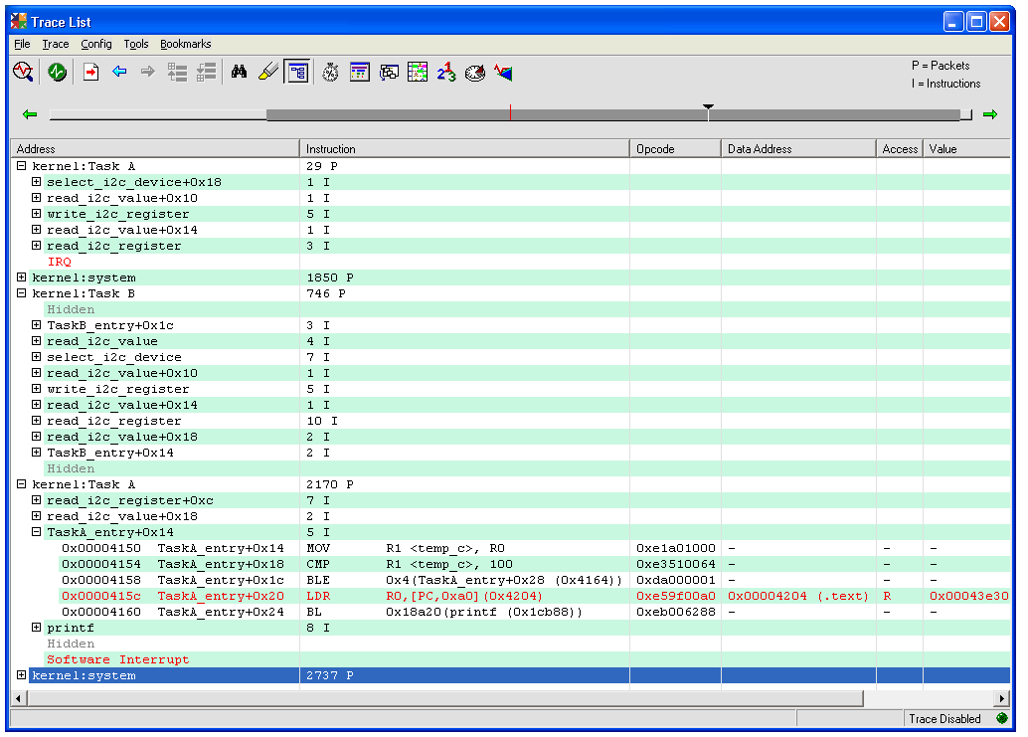This screenshot has height=737, width=1028.
Task: Click the red 1-2-3 numbers icon
Action: 446,72
